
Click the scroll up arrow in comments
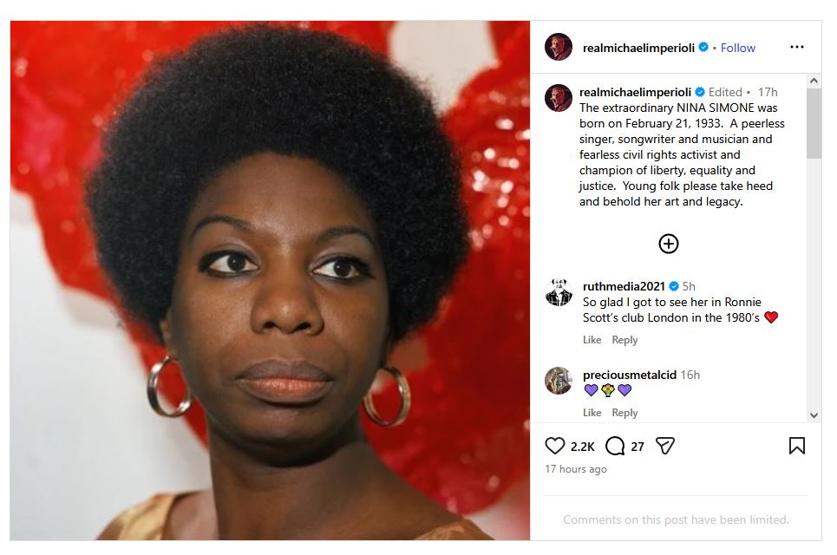814,82
